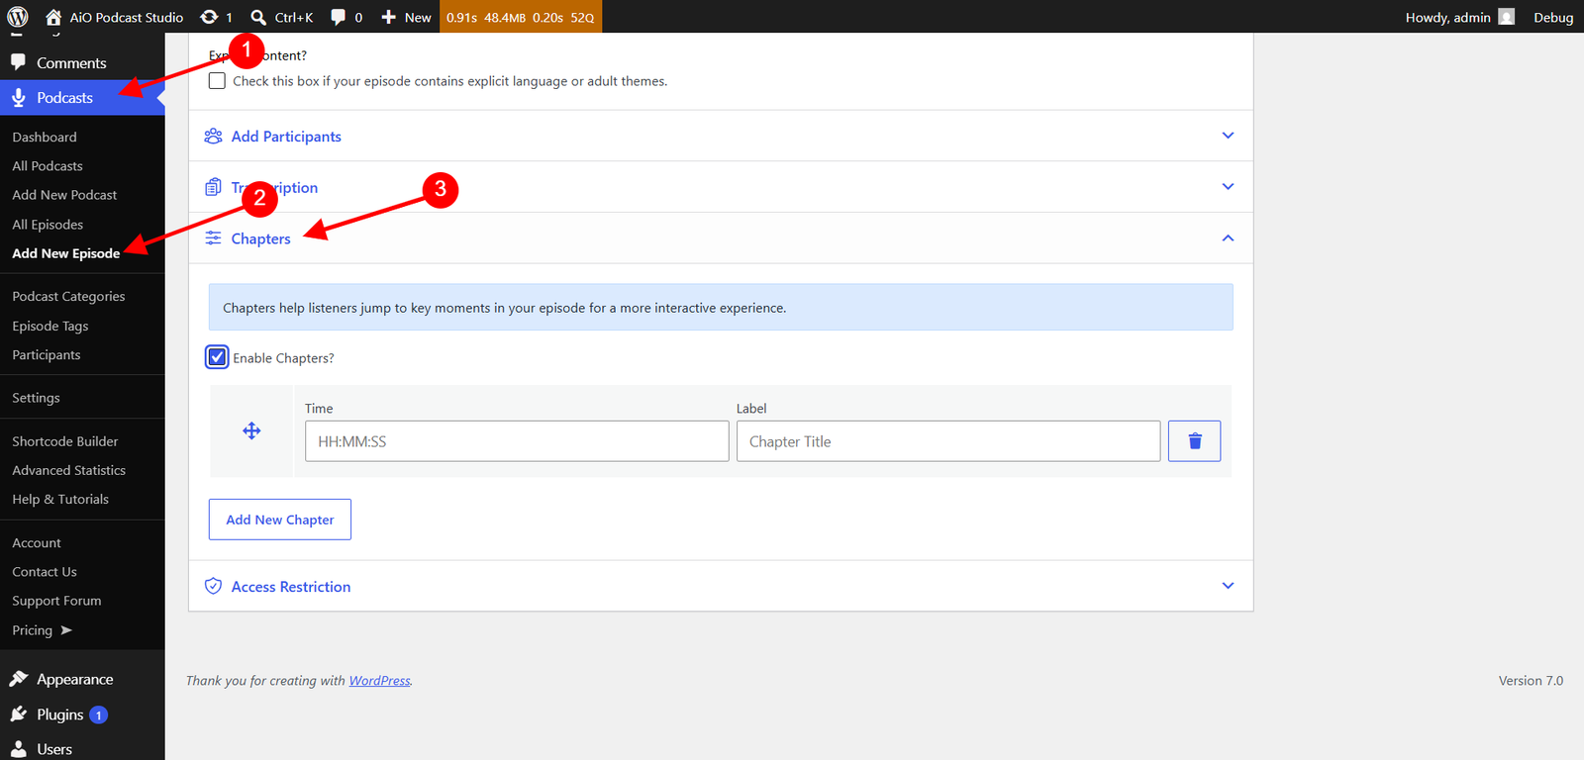Click the Podcasts microphone icon
This screenshot has height=760, width=1584.
click(x=19, y=97)
